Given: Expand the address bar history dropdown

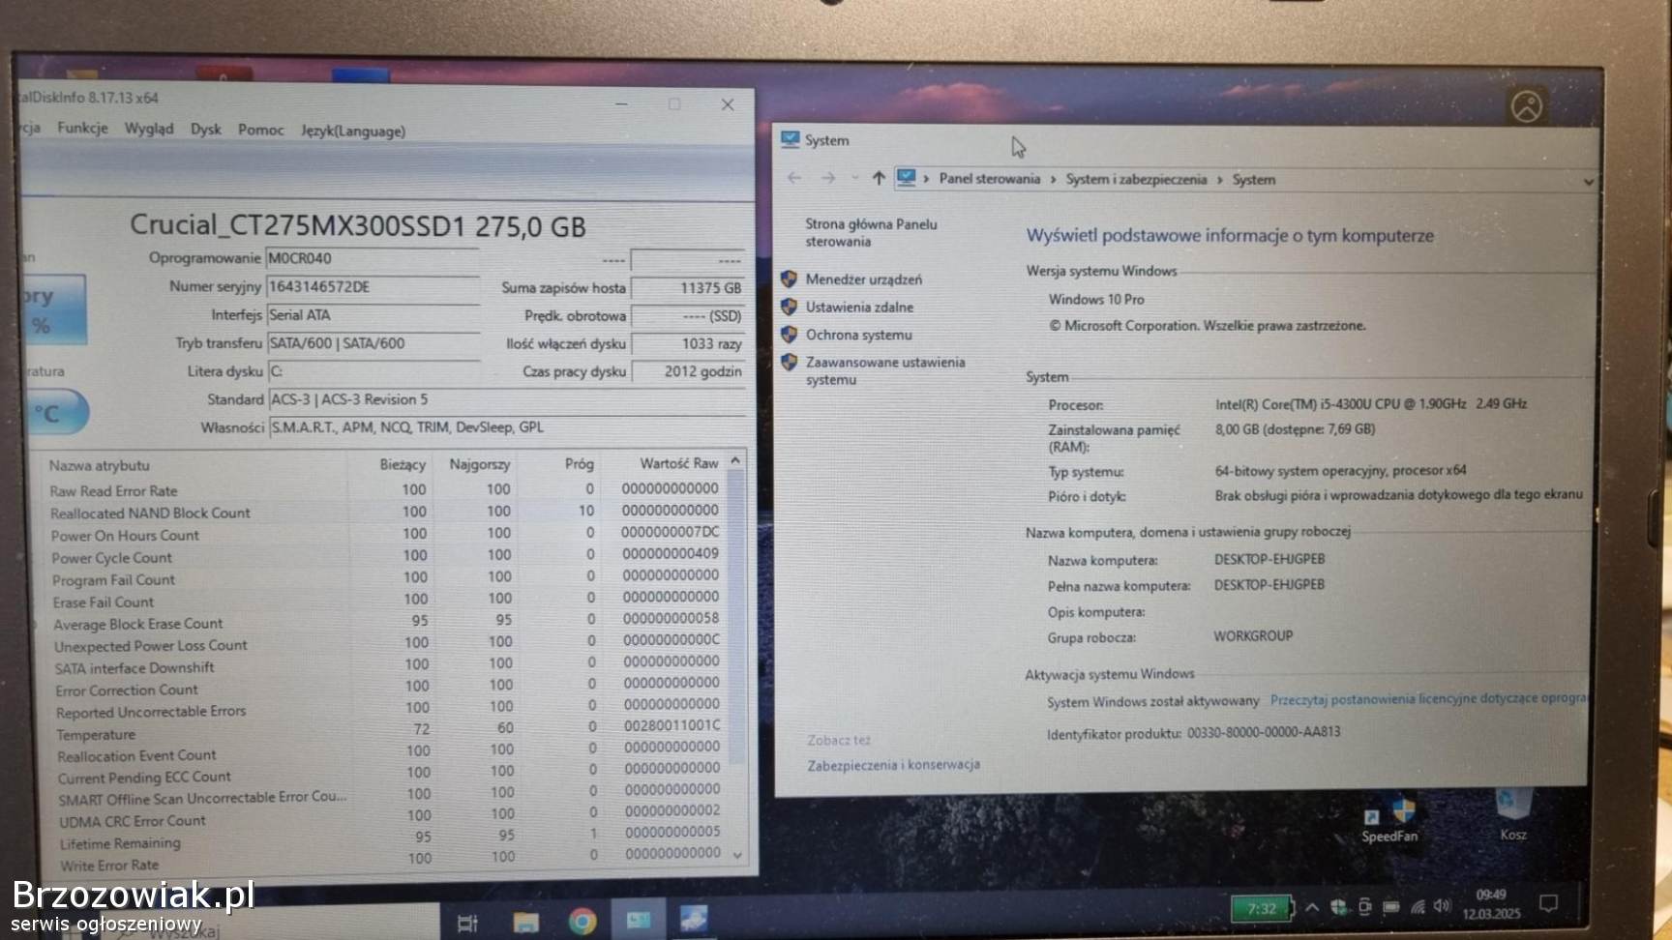Looking at the screenshot, I should (1588, 181).
